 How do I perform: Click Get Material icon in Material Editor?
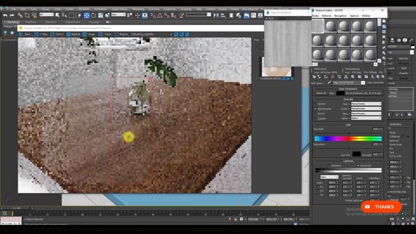(x=314, y=77)
